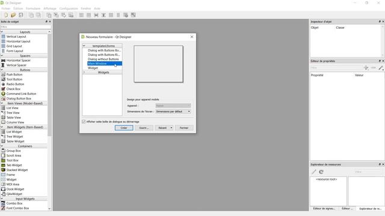
Task: Click the New form toolbar icon
Action: click(6, 15)
